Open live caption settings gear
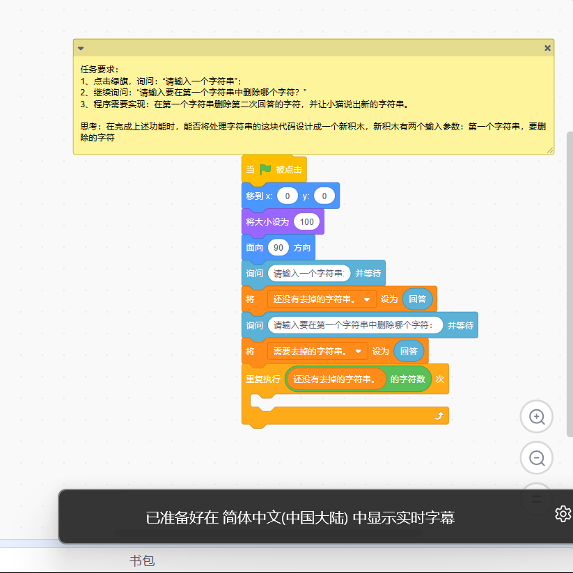The height and width of the screenshot is (573, 573). pos(563,514)
